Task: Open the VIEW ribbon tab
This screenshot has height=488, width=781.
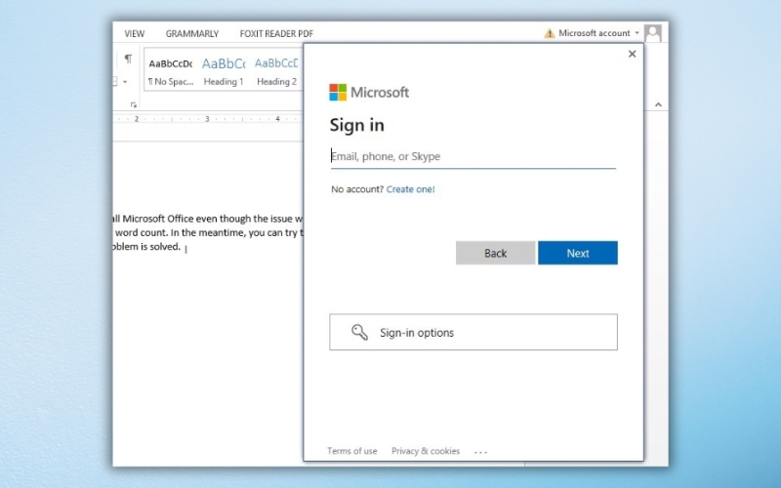Action: (x=134, y=34)
